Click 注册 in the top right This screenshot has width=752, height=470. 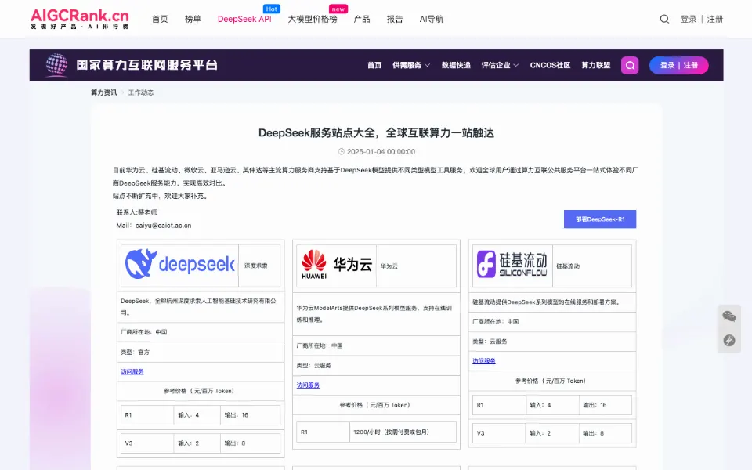[x=714, y=19]
